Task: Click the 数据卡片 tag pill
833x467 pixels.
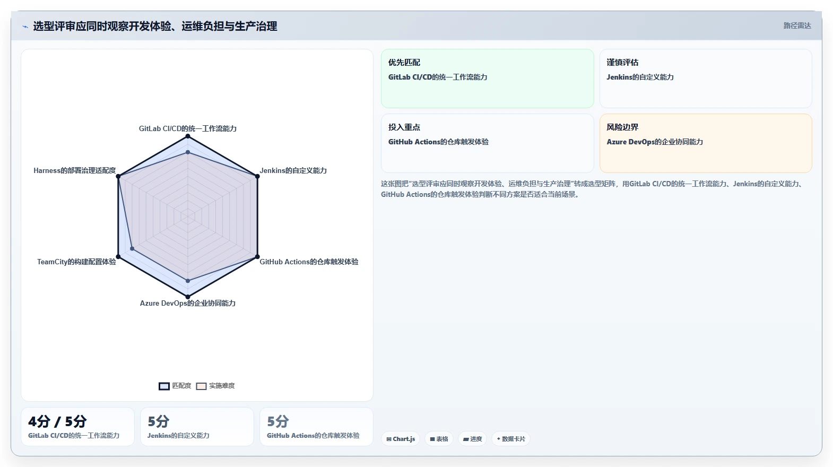Action: click(x=510, y=439)
